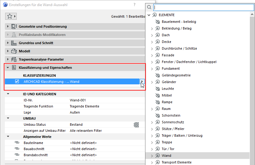This screenshot has height=165, width=255.
Task: Click the Grundriss und Schnitt panel icon
Action: point(14,43)
